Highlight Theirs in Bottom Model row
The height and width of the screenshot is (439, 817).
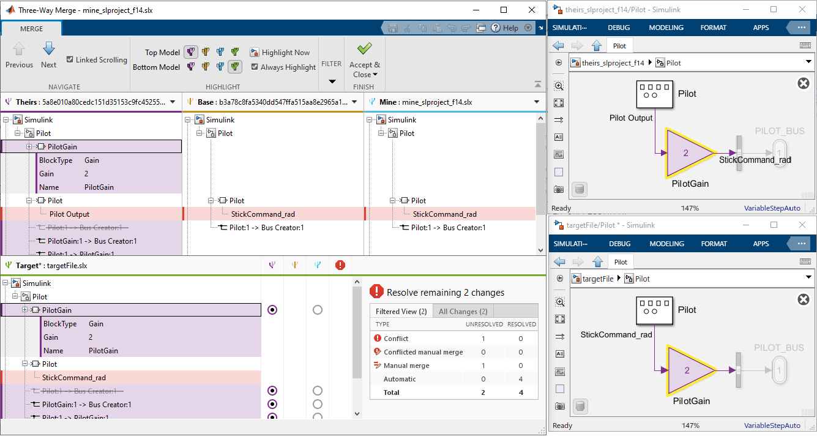coord(191,67)
